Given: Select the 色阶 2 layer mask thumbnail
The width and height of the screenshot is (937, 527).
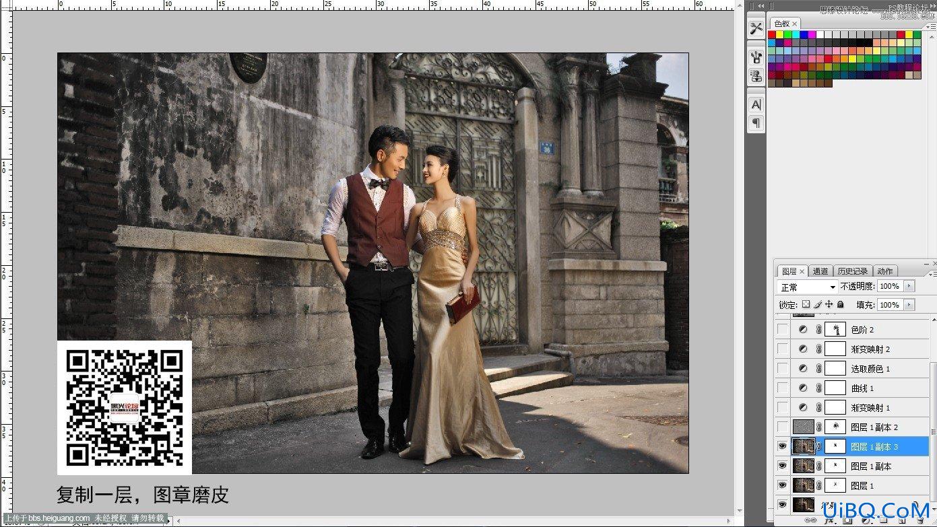Looking at the screenshot, I should coord(835,330).
